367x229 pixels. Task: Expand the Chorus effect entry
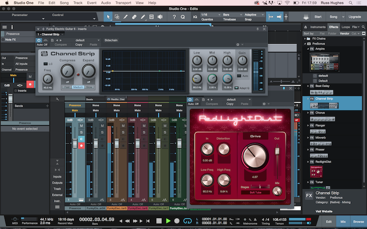(308, 112)
